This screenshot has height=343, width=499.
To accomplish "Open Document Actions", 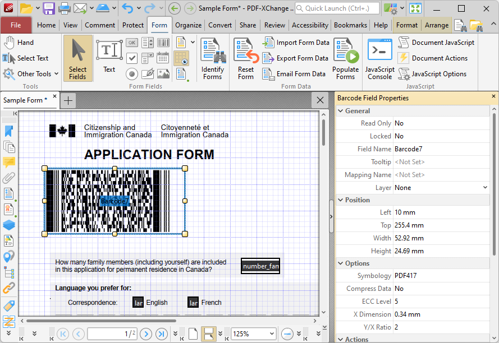I will (x=433, y=58).
